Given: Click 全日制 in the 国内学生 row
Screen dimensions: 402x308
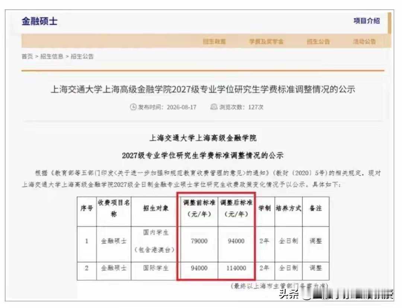Looking at the screenshot, I should pyautogui.click(x=288, y=241).
